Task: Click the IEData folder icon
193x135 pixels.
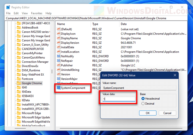Action: tap(19, 100)
